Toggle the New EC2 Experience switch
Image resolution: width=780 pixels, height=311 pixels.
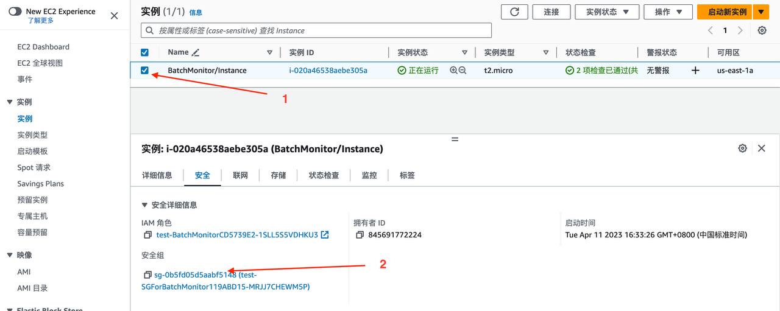tap(15, 12)
